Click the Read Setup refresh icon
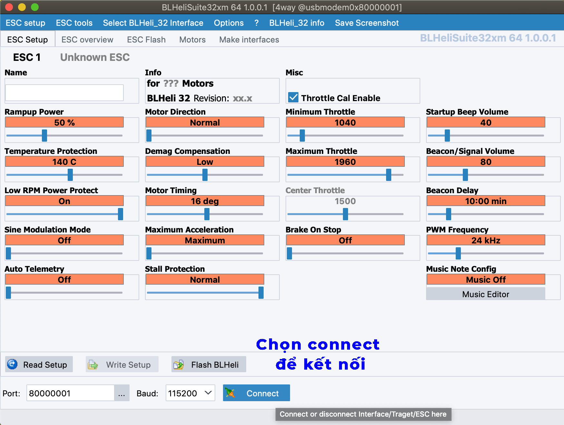The image size is (564, 425). tap(12, 364)
